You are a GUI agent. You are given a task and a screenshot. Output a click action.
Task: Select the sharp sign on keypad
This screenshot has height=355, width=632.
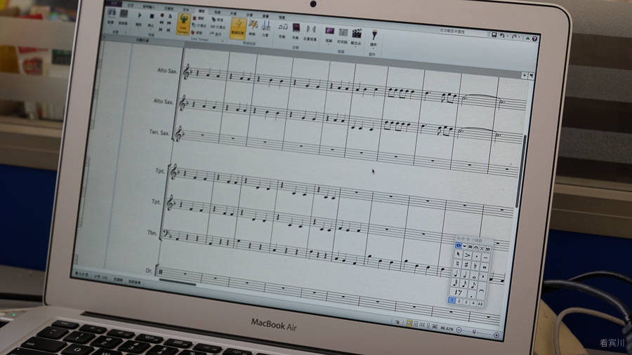coord(466,264)
